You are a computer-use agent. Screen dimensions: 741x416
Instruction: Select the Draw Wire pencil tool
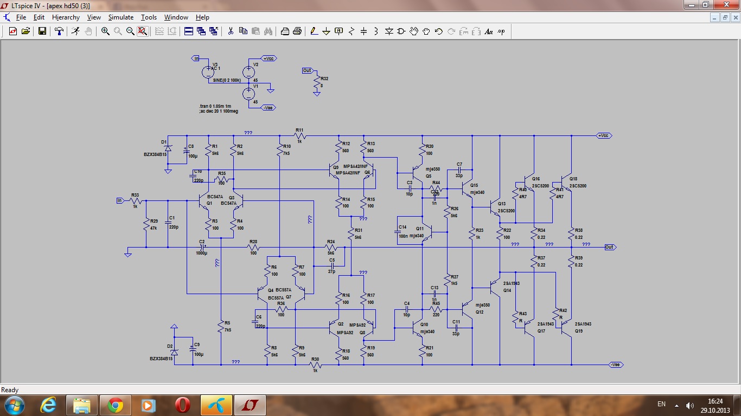tap(314, 31)
